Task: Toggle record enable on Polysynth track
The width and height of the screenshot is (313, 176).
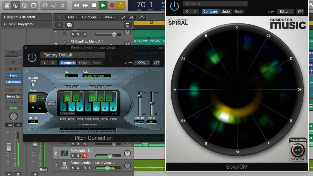Action: pyautogui.click(x=85, y=156)
